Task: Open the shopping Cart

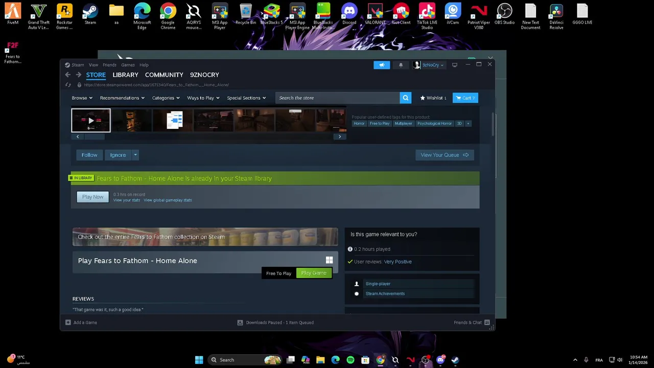Action: coord(465,98)
